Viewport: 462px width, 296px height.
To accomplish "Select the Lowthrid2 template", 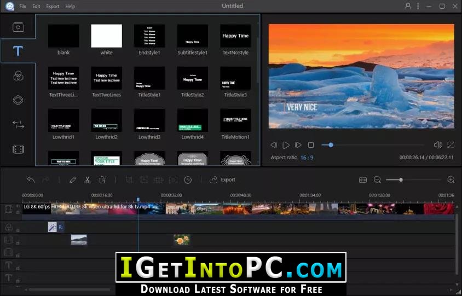I will [x=106, y=124].
